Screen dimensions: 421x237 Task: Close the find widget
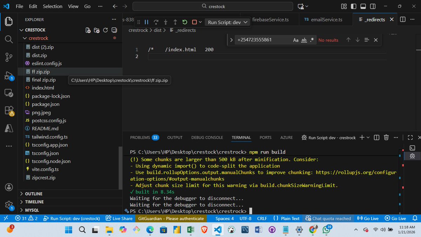coord(376,40)
